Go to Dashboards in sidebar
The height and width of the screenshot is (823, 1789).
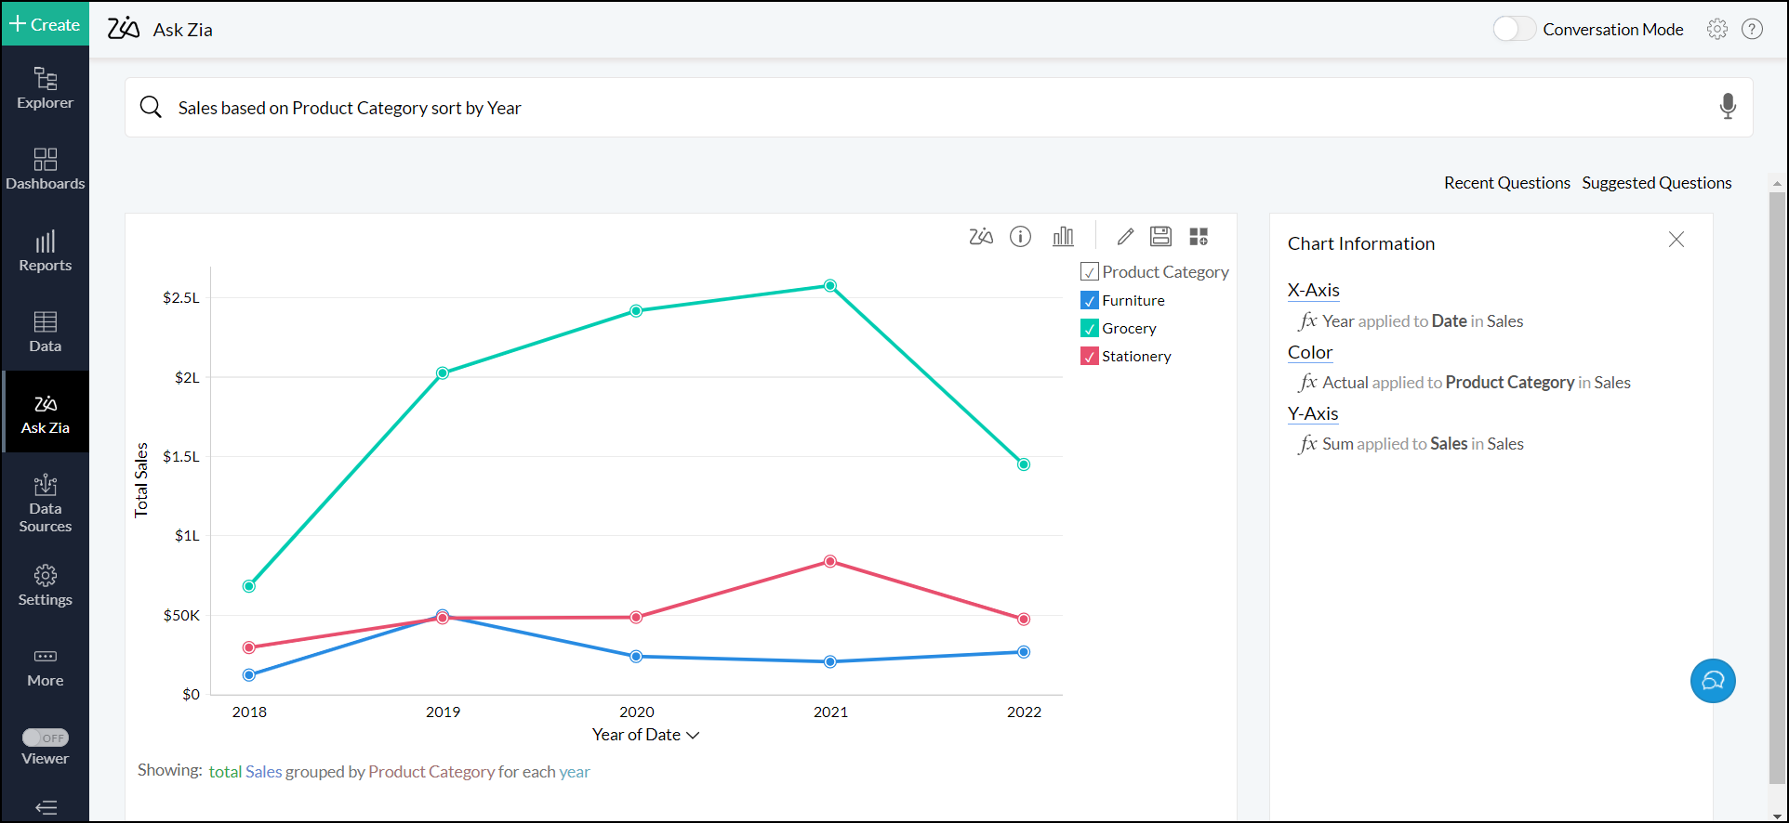tap(46, 169)
